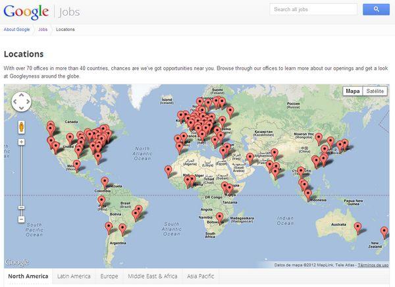The image size is (395, 287).
Task: Click the map pin in Mexico
Action: 76,166
